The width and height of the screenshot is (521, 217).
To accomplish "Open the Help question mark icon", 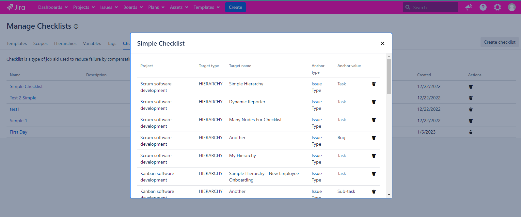I will (x=483, y=7).
